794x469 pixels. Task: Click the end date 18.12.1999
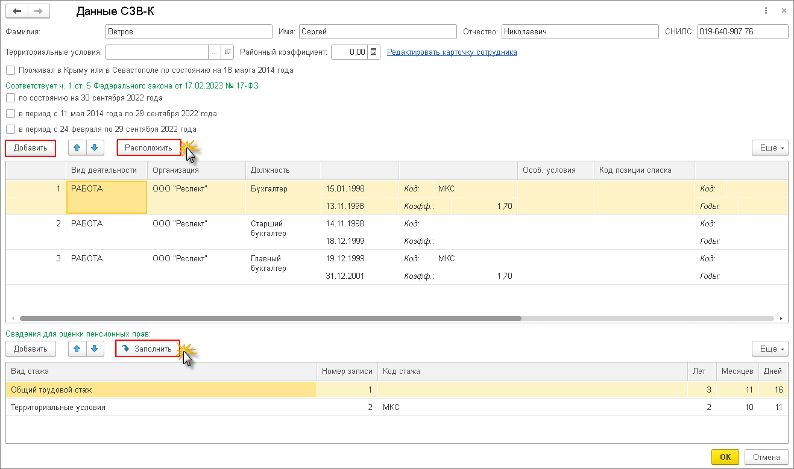point(345,241)
